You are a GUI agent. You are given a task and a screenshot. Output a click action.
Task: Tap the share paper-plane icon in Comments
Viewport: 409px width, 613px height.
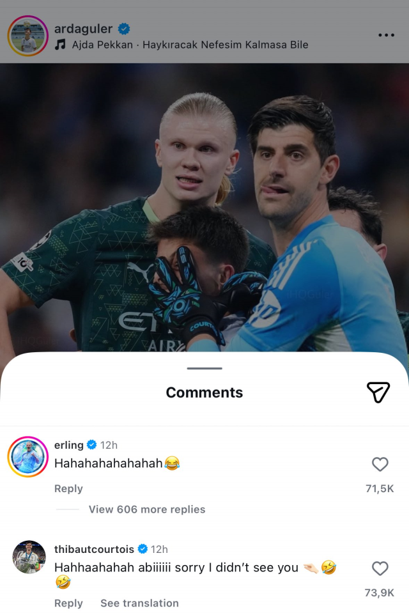click(x=378, y=392)
